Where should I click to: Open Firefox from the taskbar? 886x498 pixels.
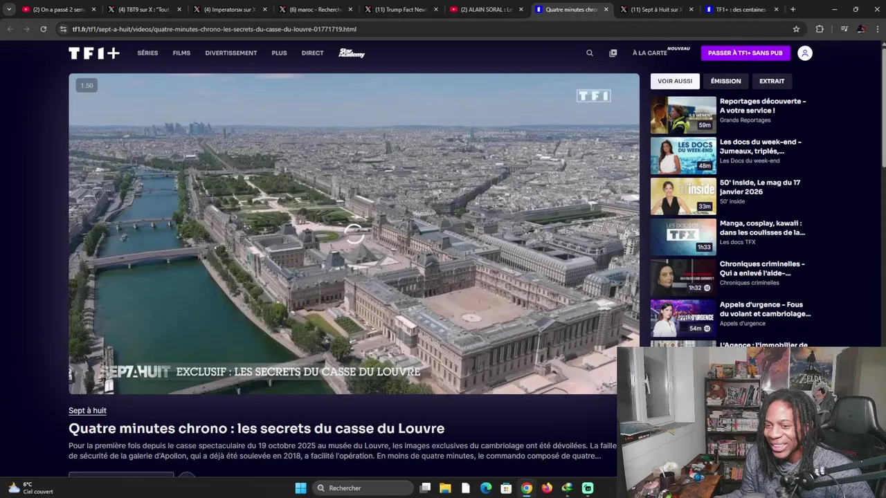(x=547, y=488)
